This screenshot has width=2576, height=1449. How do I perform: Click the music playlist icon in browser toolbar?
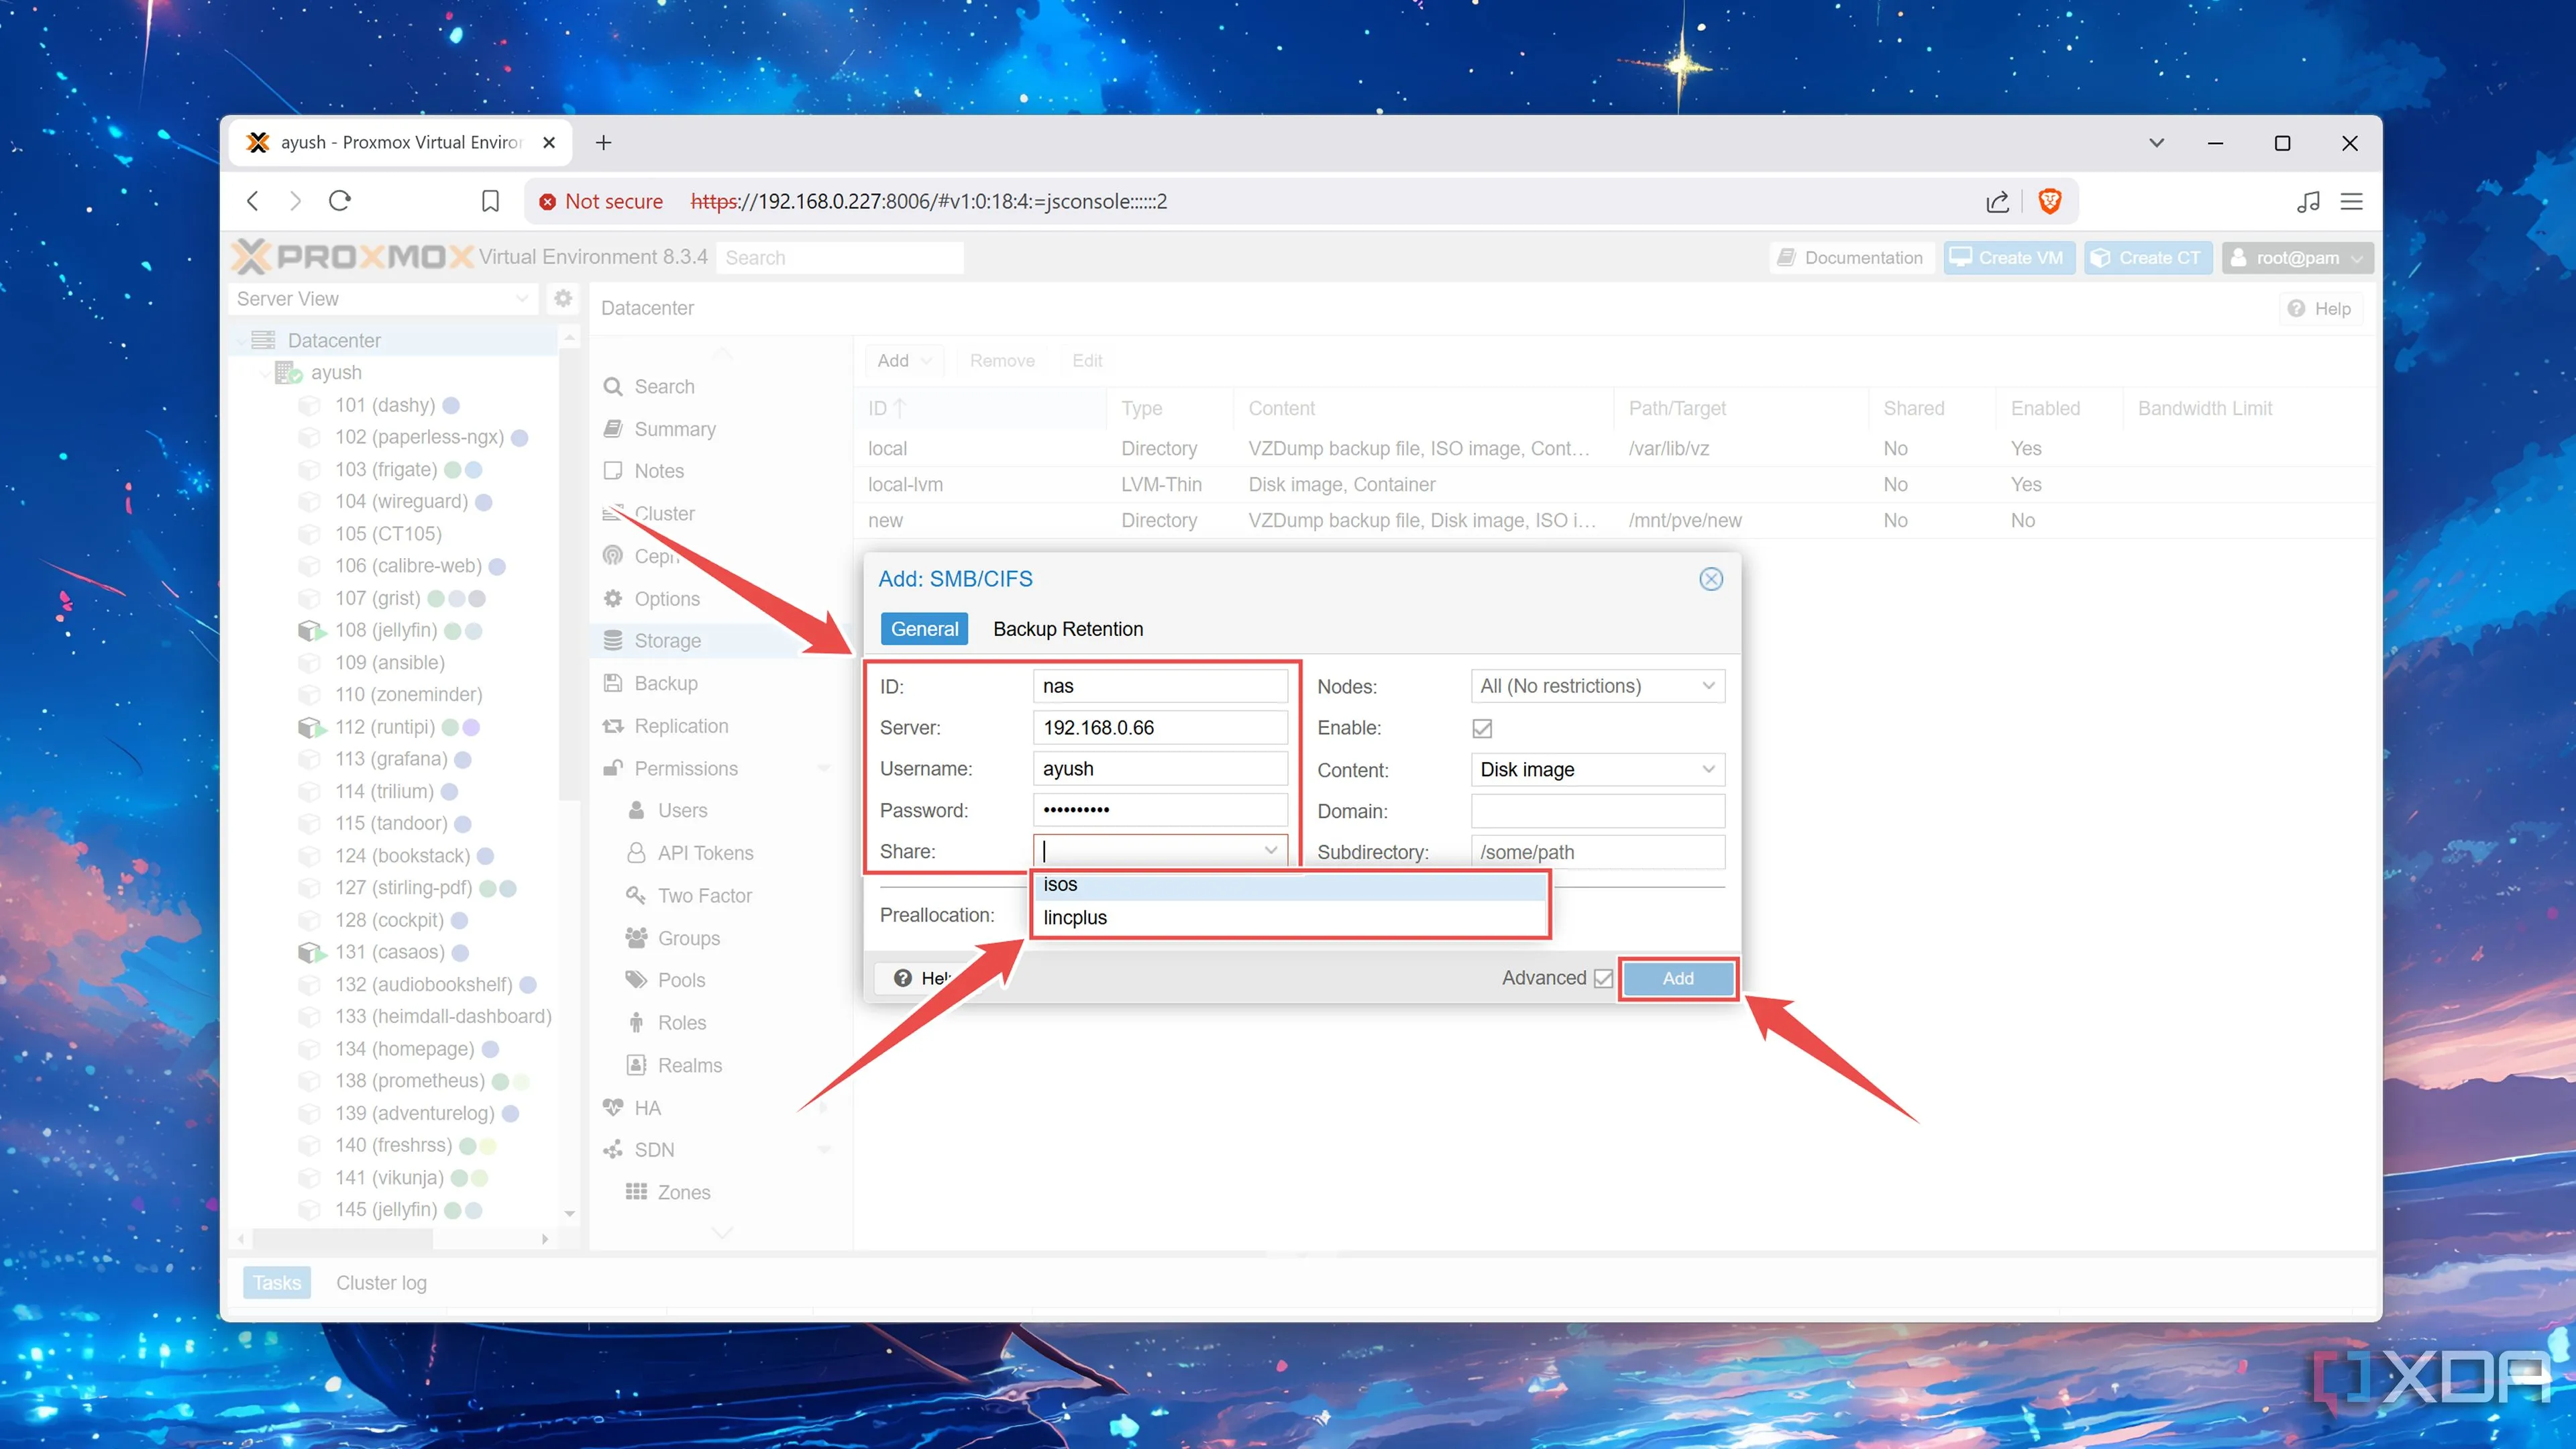click(2308, 201)
